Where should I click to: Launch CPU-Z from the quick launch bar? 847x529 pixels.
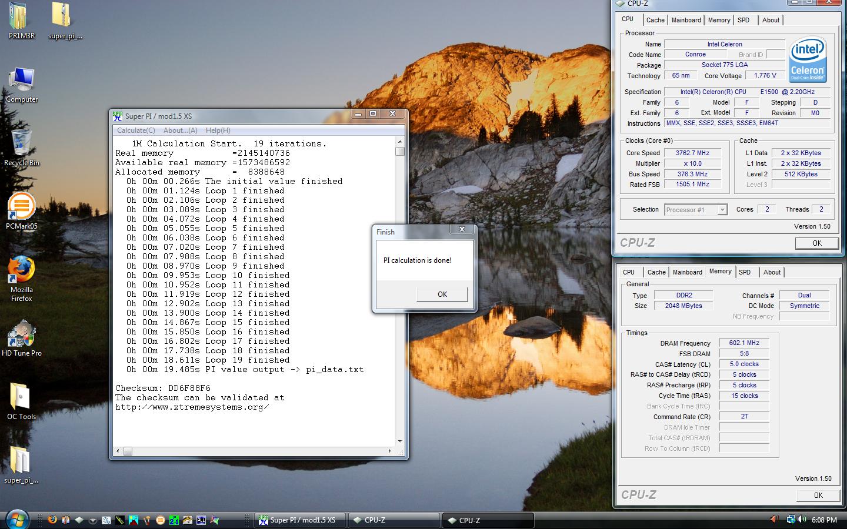tap(79, 520)
